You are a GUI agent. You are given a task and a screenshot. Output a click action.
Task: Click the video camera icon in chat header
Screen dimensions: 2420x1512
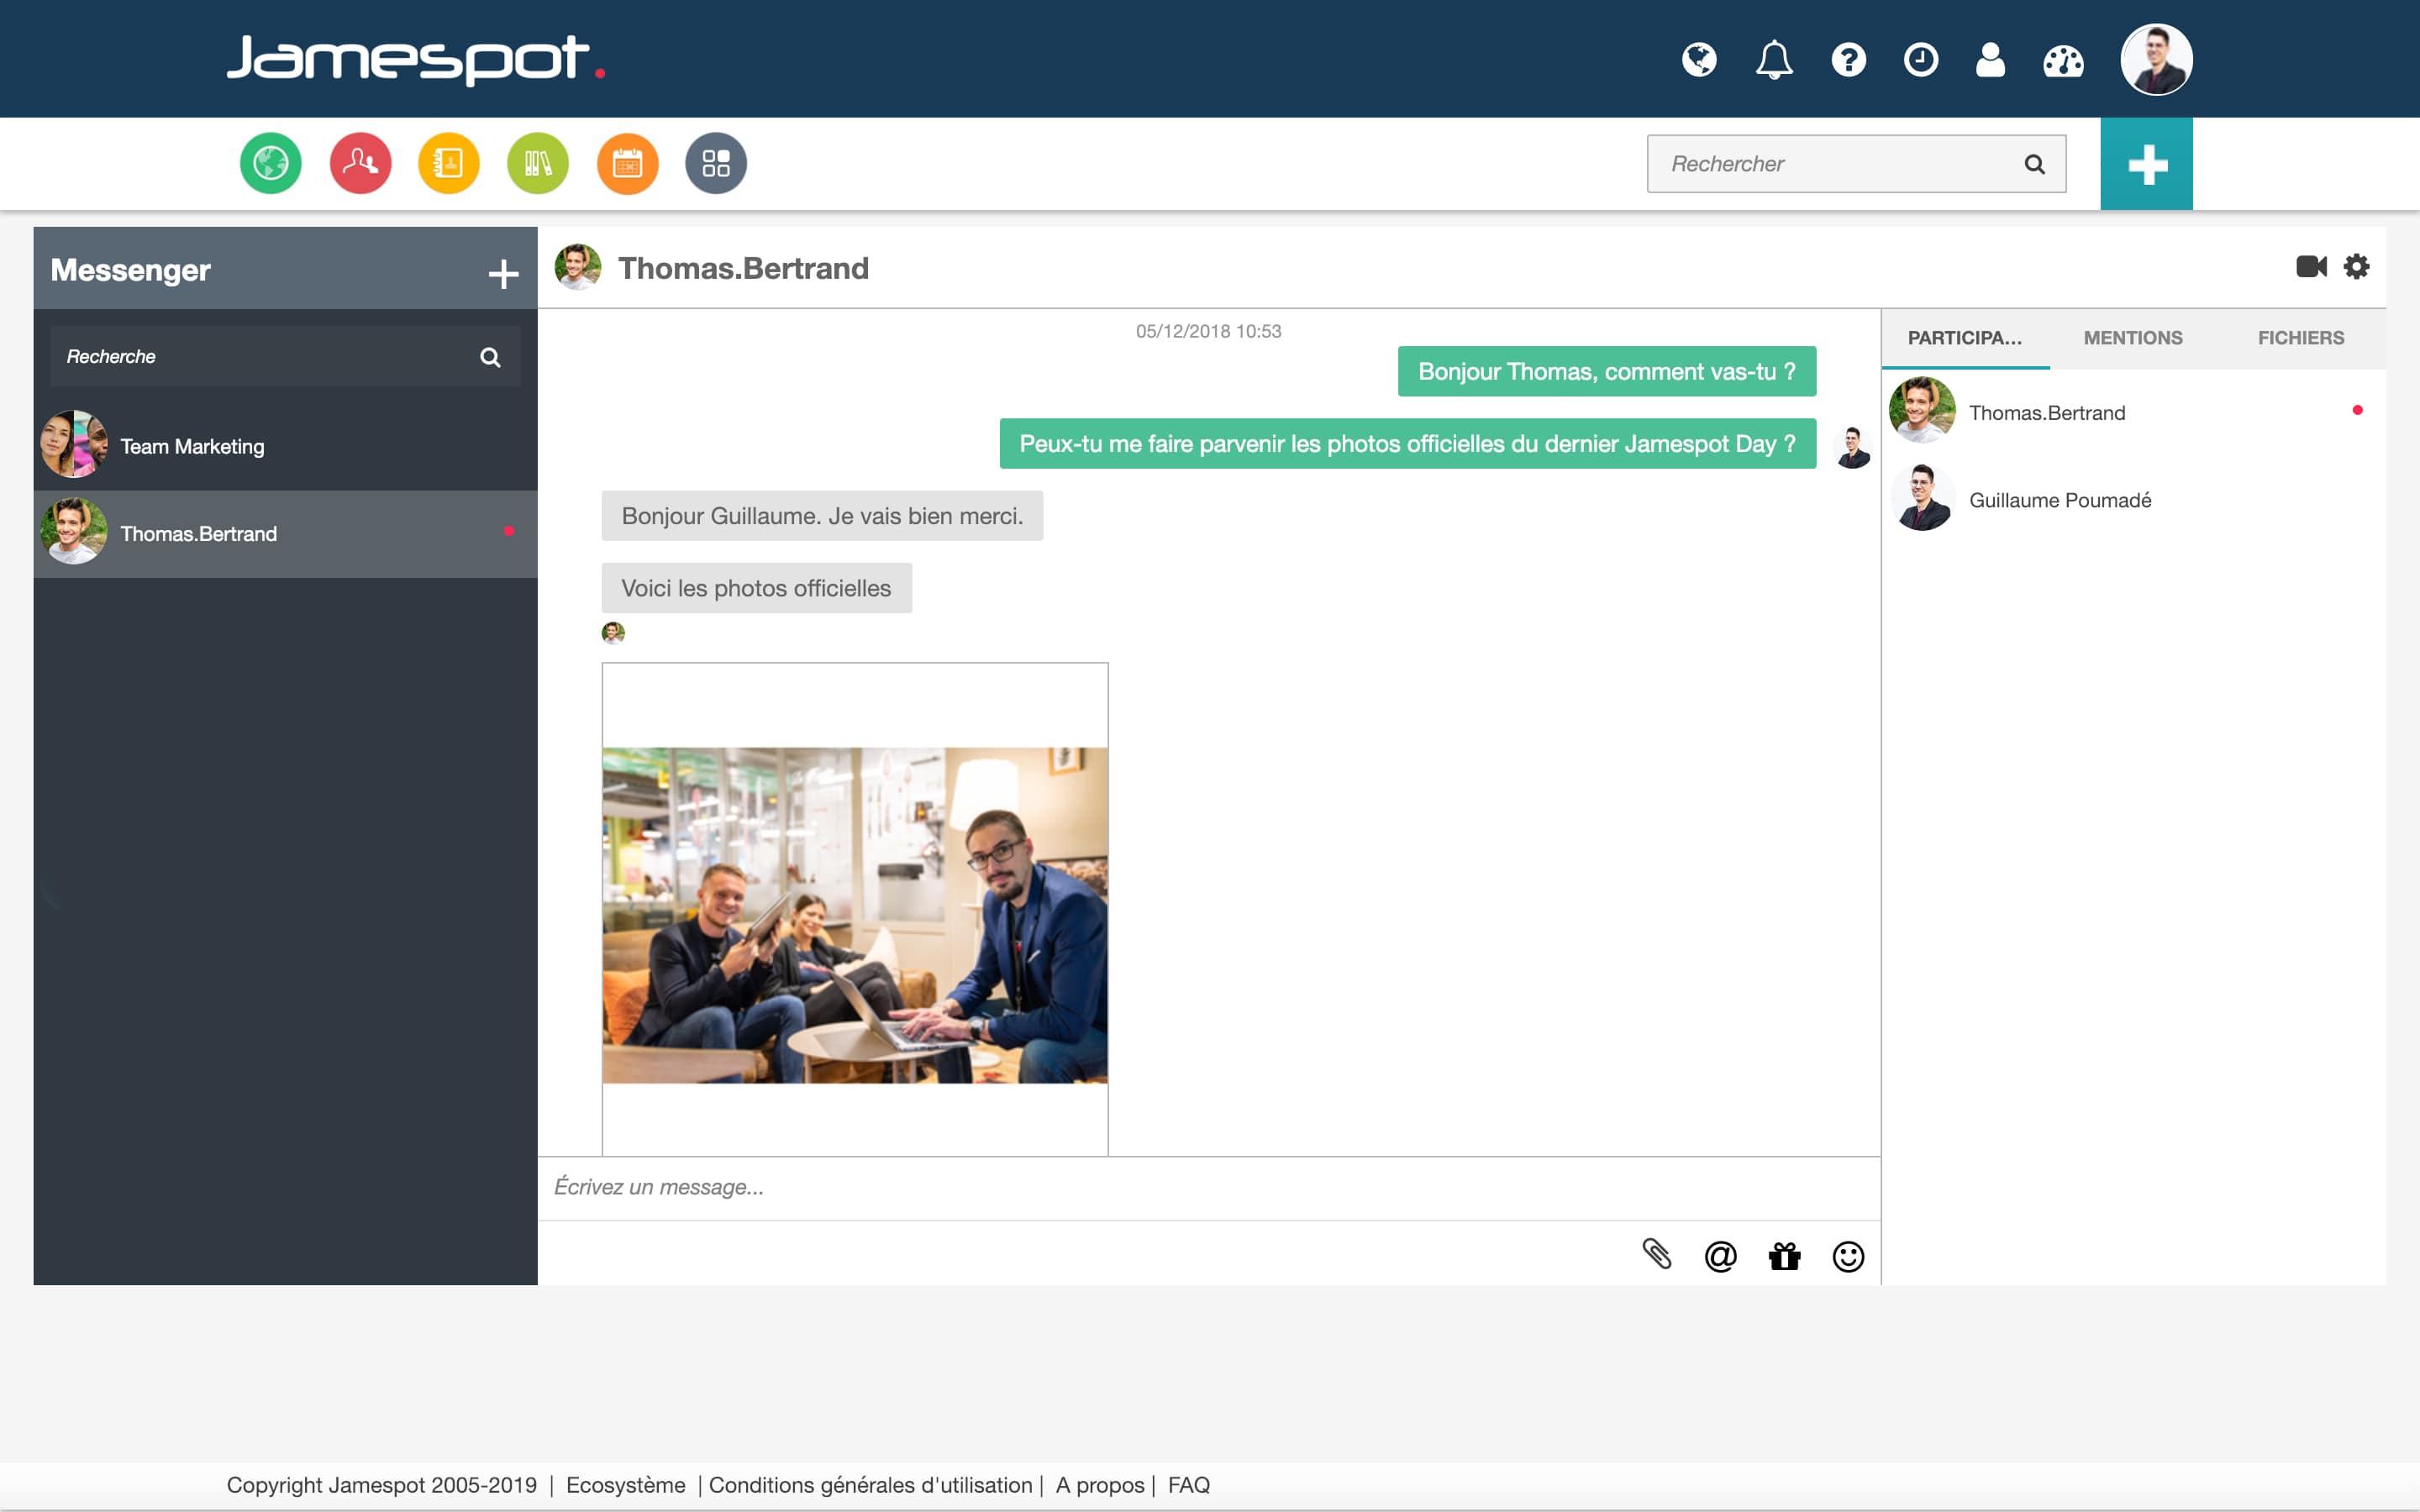[2308, 266]
